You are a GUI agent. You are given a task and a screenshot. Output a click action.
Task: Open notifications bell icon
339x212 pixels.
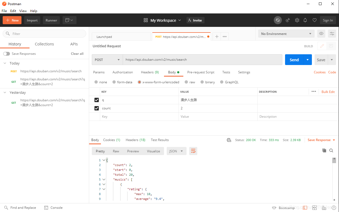point(305,20)
